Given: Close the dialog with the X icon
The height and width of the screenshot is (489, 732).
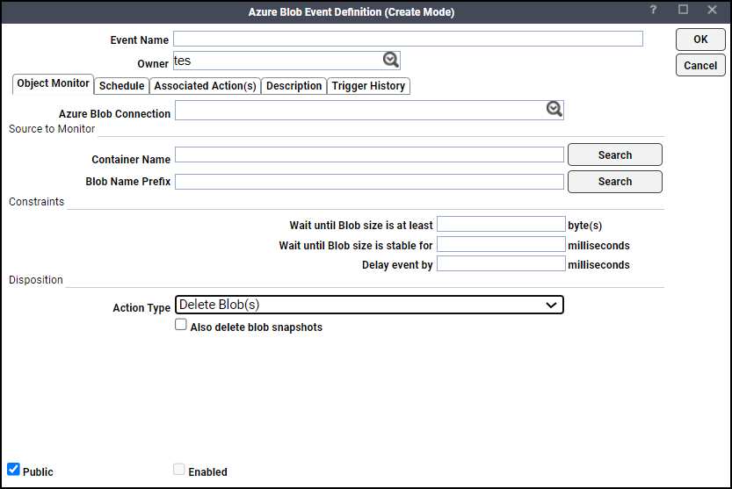Looking at the screenshot, I should (712, 10).
